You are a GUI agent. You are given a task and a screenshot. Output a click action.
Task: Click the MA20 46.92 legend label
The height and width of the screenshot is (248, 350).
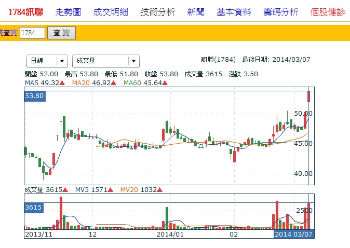(94, 83)
